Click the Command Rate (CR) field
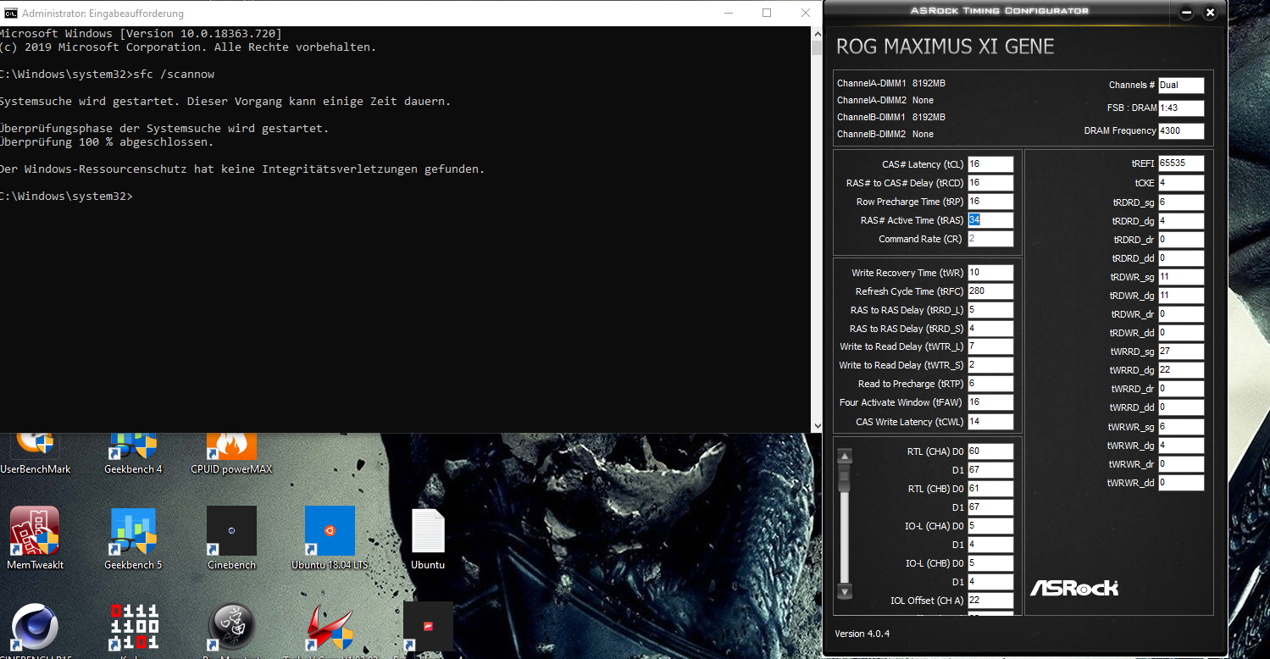 click(990, 239)
